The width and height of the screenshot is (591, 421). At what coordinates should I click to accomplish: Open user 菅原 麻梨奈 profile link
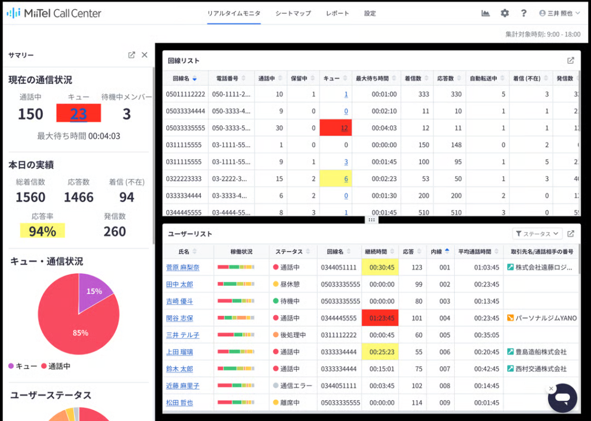pyautogui.click(x=182, y=267)
